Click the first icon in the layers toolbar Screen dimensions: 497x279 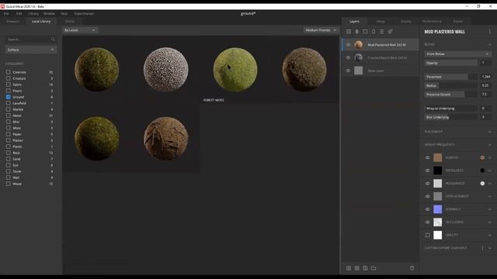pos(349,32)
